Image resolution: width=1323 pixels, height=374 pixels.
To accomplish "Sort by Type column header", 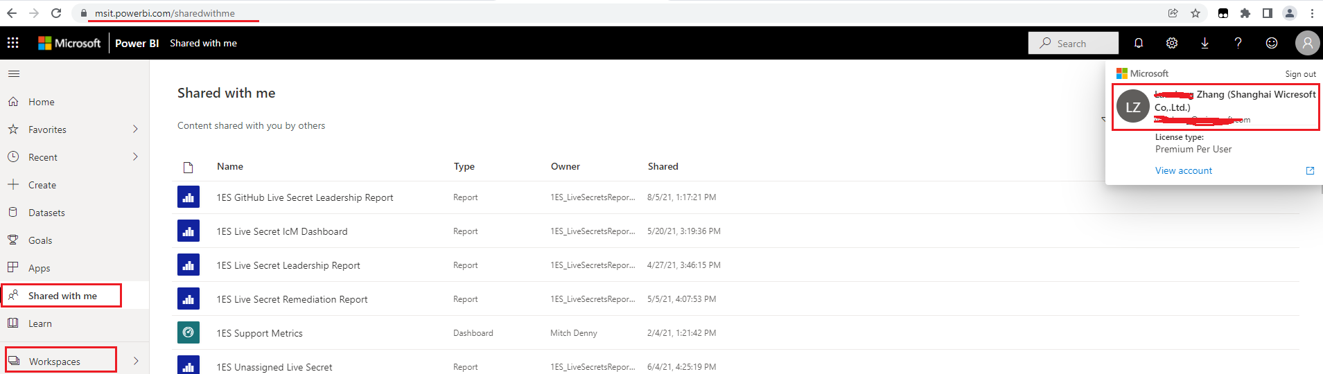I will point(464,166).
